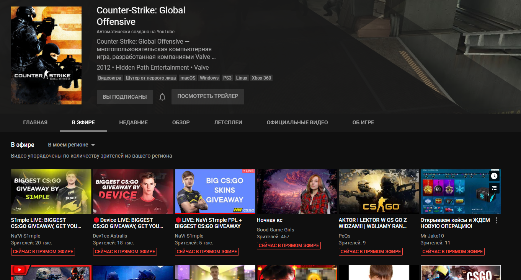Open the Ночная кс stream thumbnail
Viewport: 521px width, 280px height.
(297, 191)
